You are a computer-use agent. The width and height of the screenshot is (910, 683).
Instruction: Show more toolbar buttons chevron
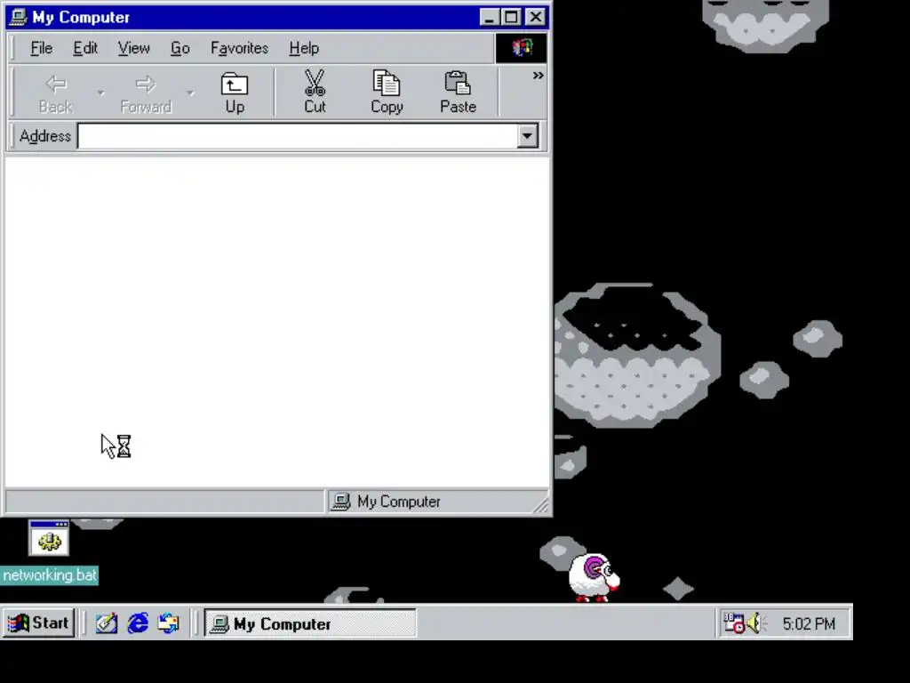[x=538, y=76]
